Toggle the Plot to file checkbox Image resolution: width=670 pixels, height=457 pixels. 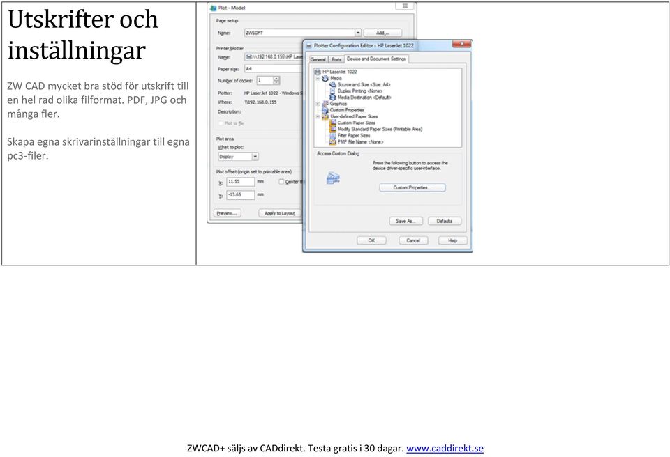click(221, 123)
